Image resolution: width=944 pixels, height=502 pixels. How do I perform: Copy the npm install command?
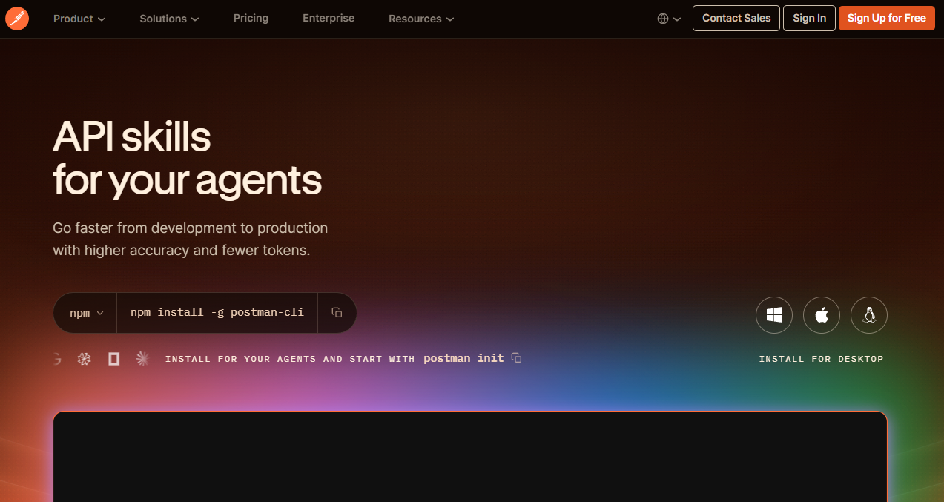click(337, 313)
